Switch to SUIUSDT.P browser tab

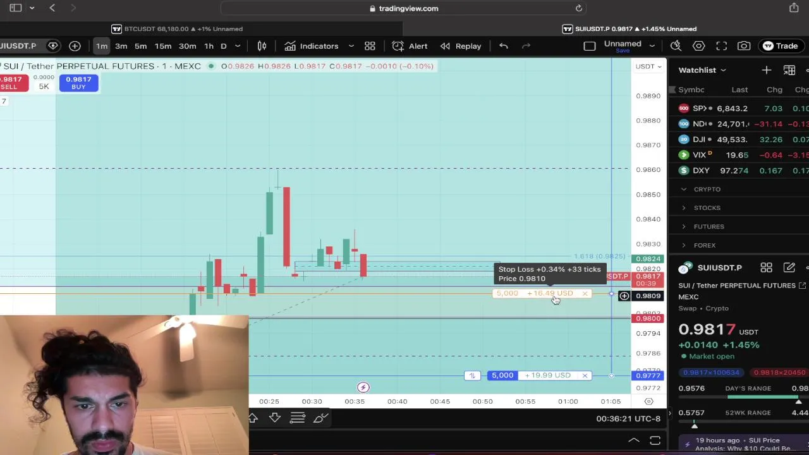click(x=630, y=28)
